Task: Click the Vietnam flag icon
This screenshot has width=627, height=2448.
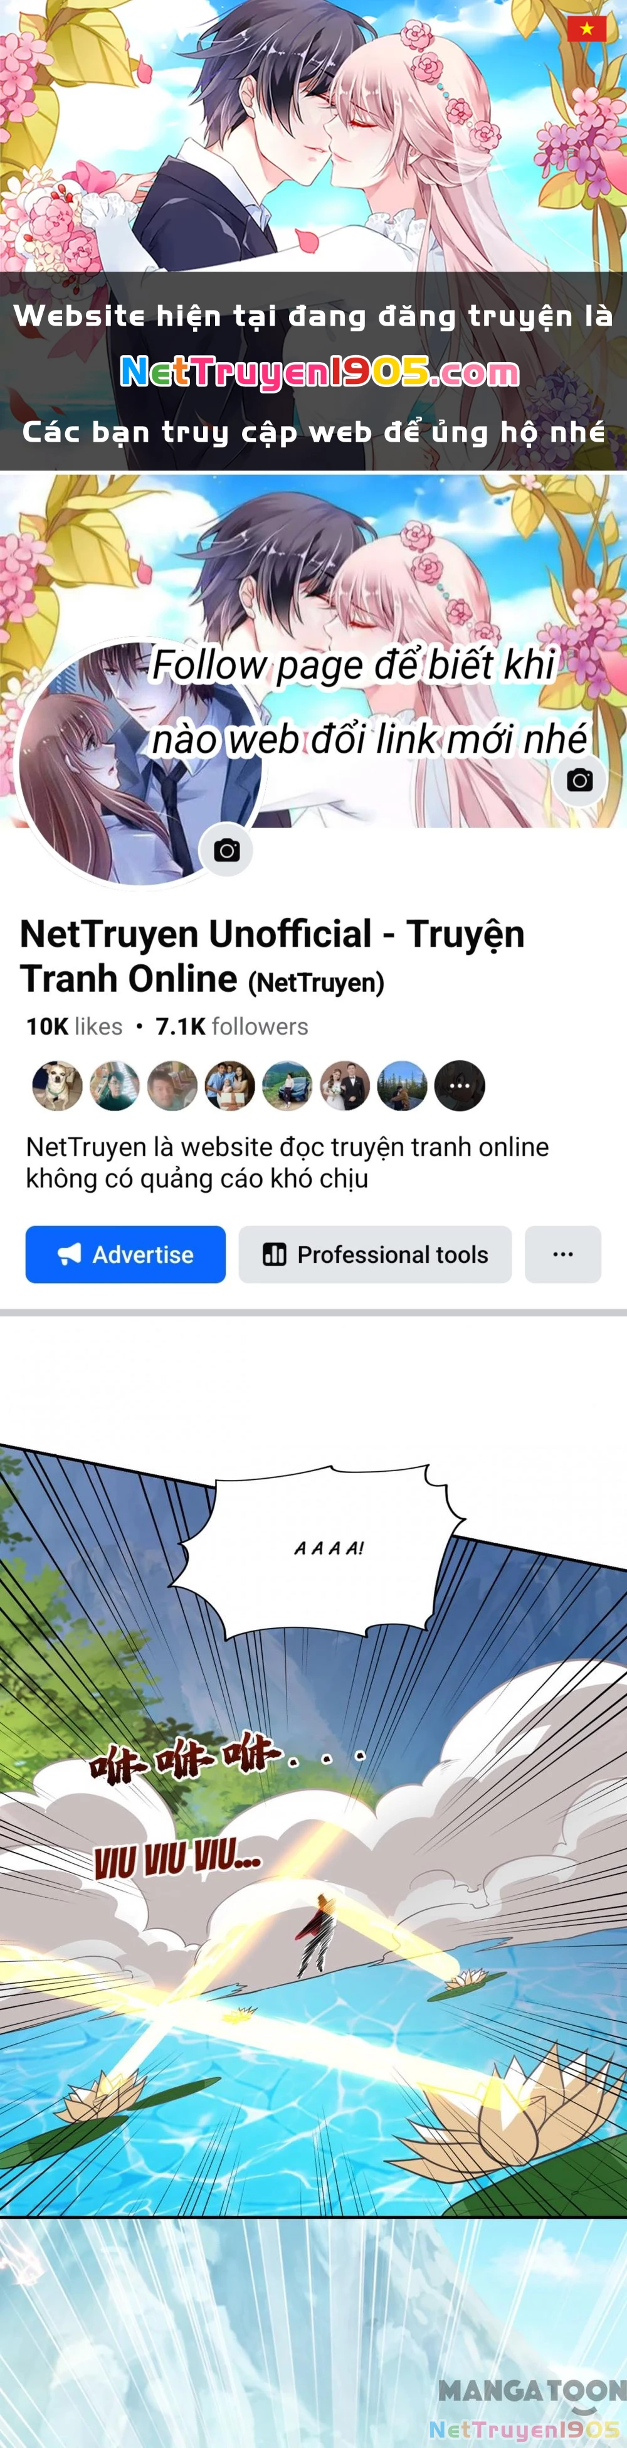Action: tap(587, 29)
